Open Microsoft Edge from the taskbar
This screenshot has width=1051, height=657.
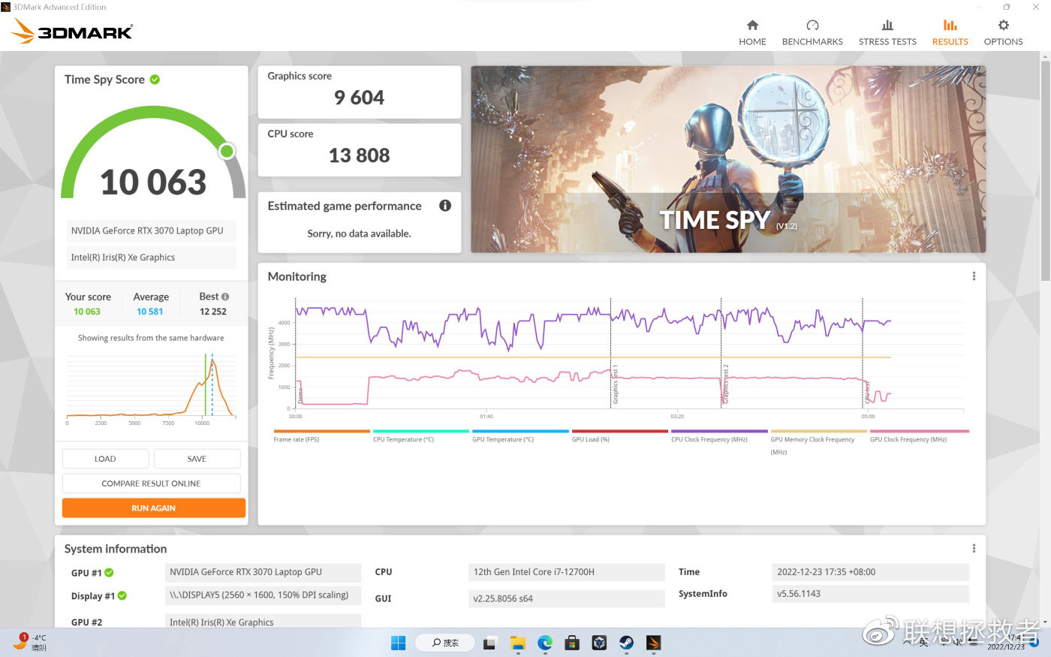(x=545, y=643)
